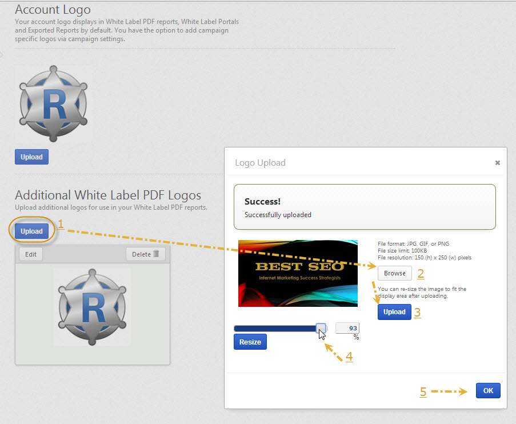Viewport: 516px width, 424px height.
Task: Click the Account Logo sheriff badge image
Action: tap(53, 103)
